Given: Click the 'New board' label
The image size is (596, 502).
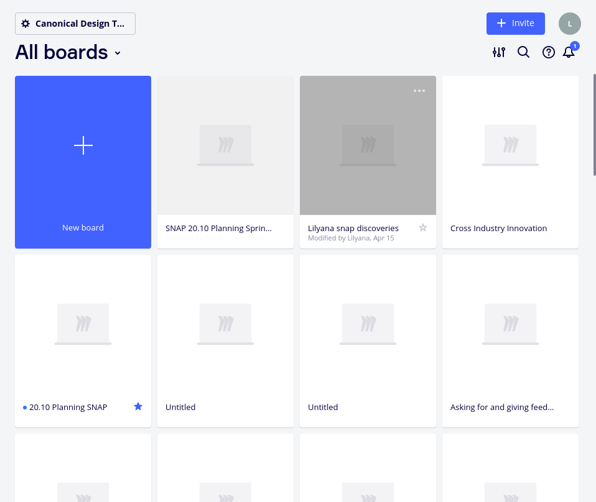Looking at the screenshot, I should click(x=83, y=227).
